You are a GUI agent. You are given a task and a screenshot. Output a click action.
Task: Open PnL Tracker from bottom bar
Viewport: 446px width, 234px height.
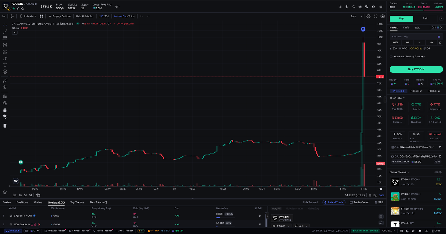[x=123, y=231]
